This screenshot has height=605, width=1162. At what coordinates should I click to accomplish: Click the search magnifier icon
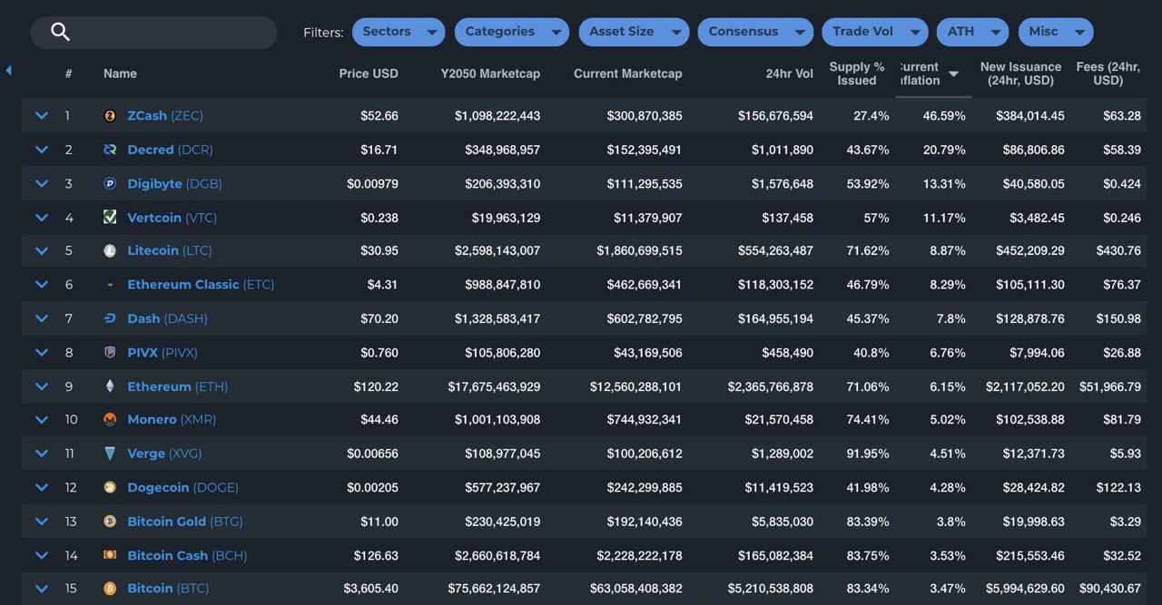click(x=60, y=32)
